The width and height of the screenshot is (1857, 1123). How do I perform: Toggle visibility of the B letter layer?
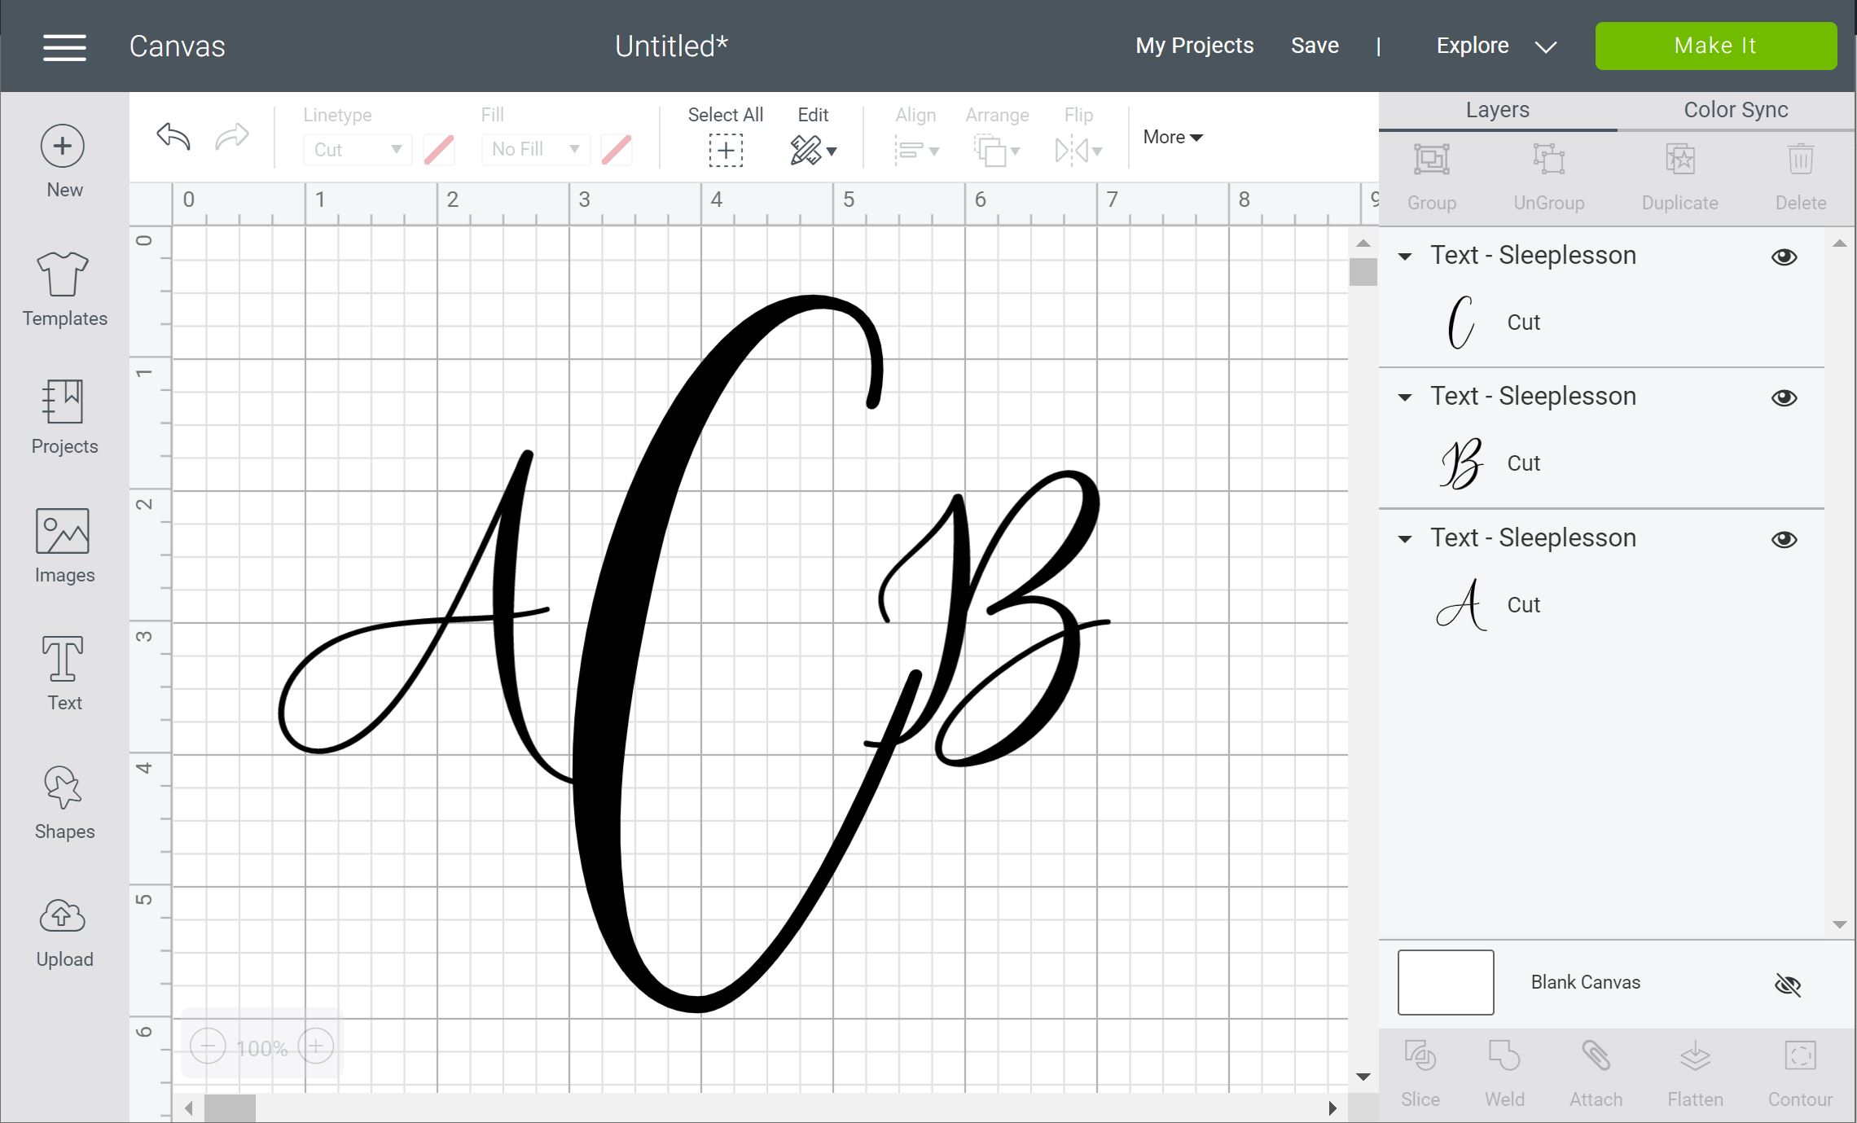click(x=1784, y=397)
